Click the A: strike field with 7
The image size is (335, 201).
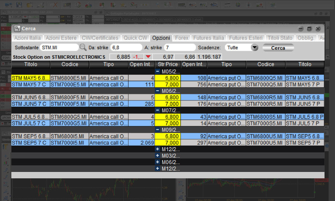tap(180, 47)
